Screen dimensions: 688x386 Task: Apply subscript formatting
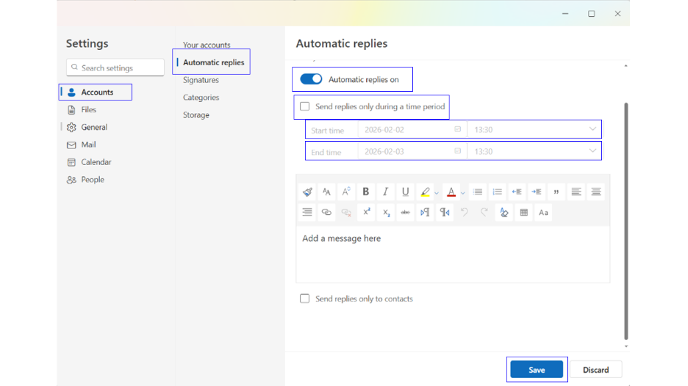(386, 213)
